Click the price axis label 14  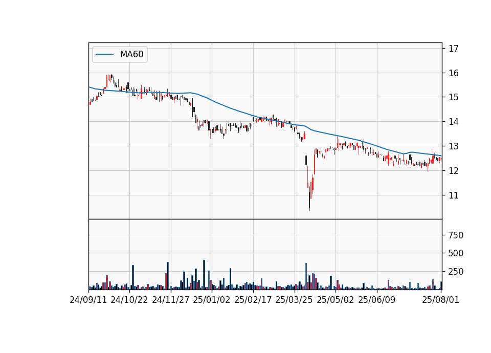tap(454, 122)
